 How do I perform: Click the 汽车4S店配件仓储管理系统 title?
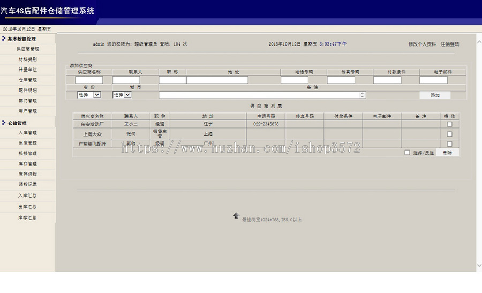(x=47, y=11)
